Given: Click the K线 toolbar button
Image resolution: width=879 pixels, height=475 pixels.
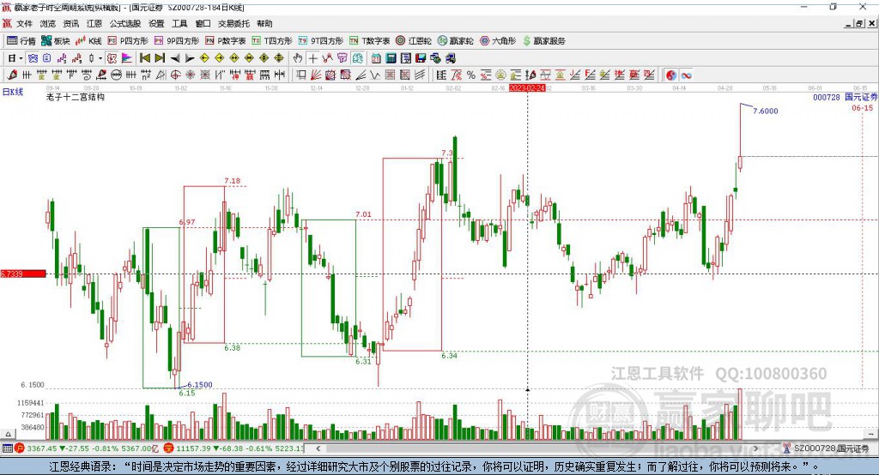Looking at the screenshot, I should pyautogui.click(x=88, y=41).
